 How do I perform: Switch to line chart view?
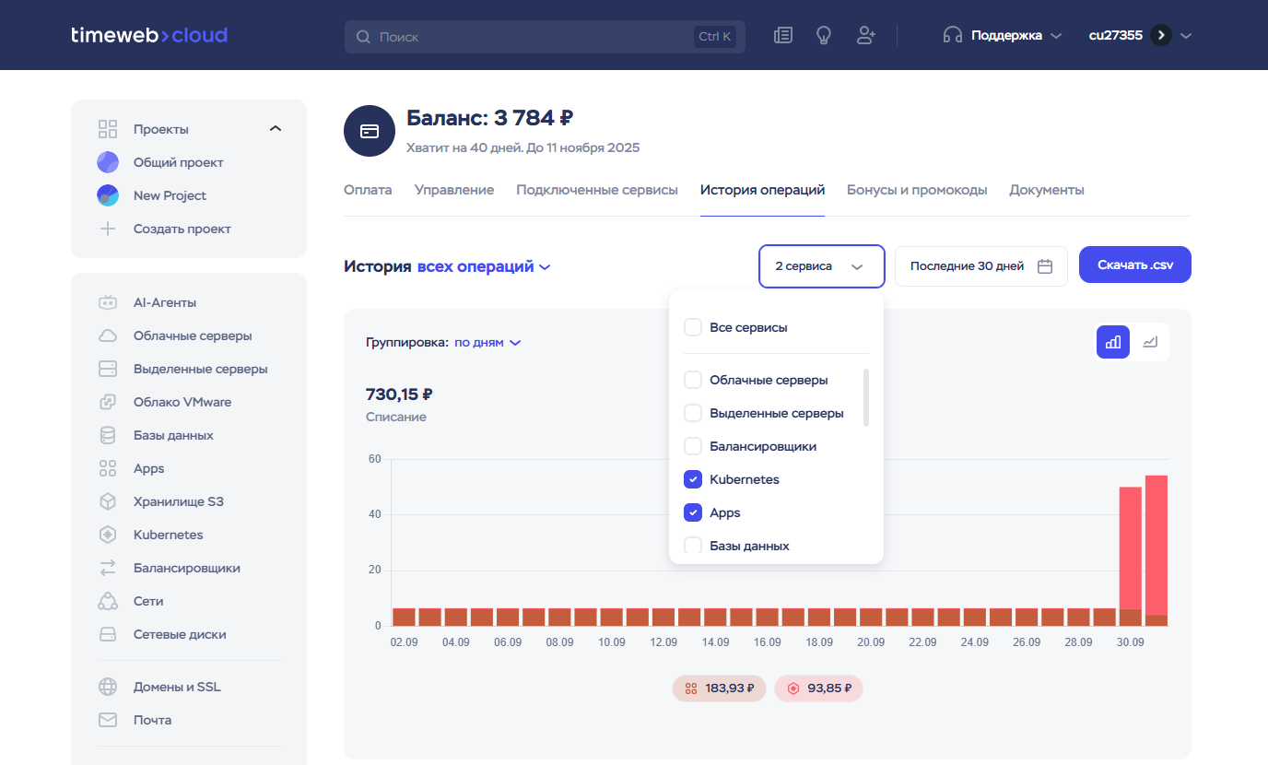click(x=1150, y=342)
